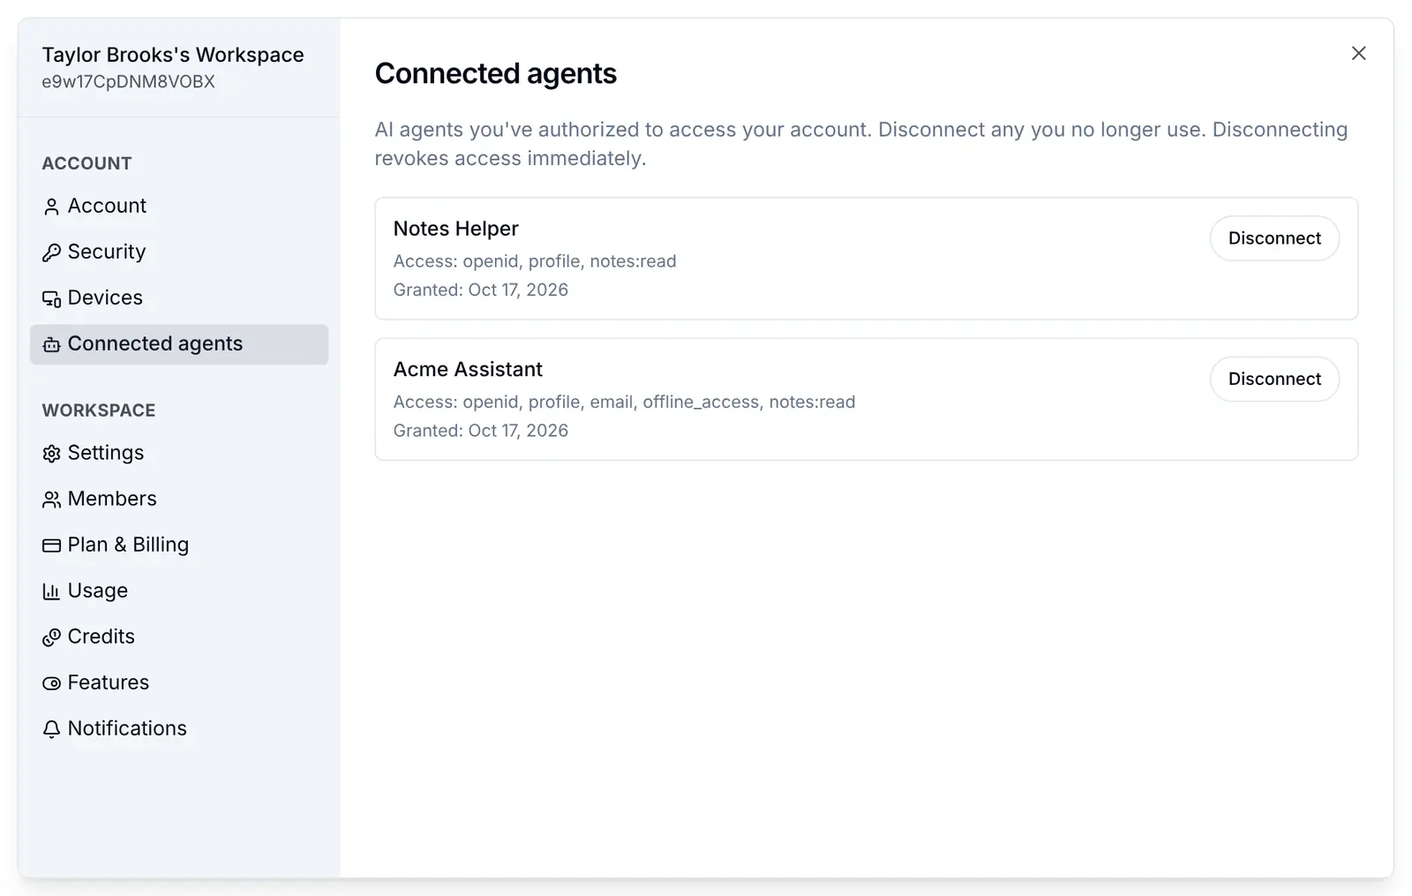The width and height of the screenshot is (1412, 896).
Task: Click the Account person icon
Action: pos(51,207)
